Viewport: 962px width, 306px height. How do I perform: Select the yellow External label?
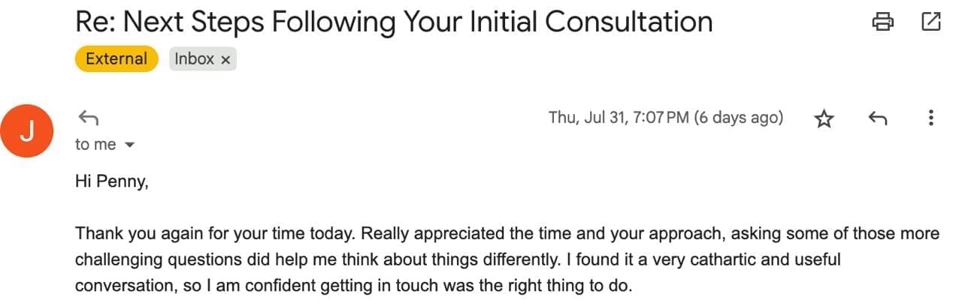pyautogui.click(x=116, y=58)
